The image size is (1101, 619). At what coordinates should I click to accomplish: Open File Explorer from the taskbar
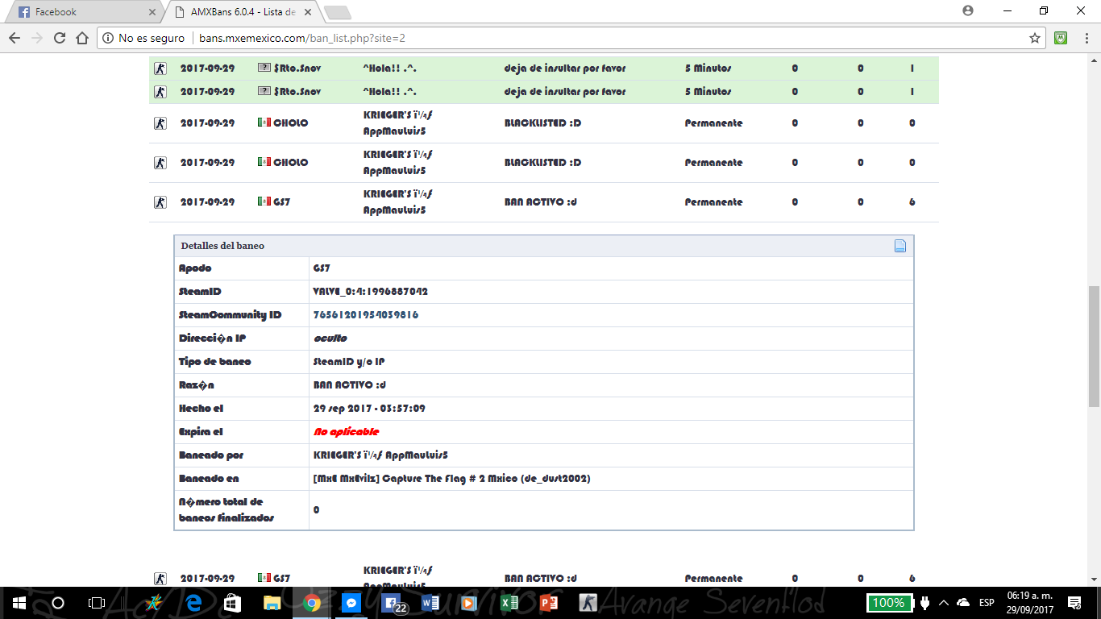point(271,602)
